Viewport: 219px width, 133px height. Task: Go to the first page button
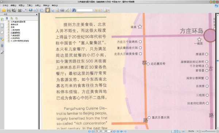click(x=89, y=131)
